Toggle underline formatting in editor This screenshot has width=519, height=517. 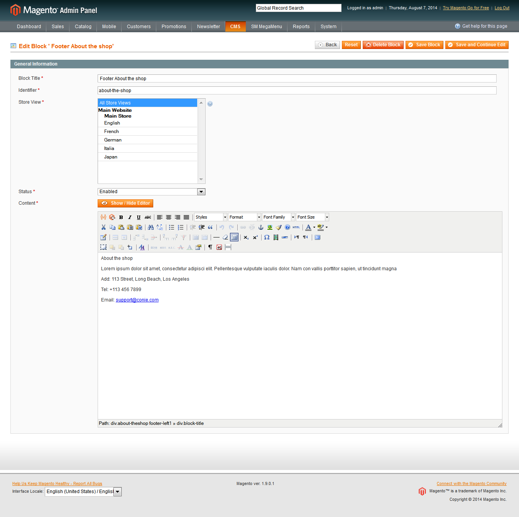[x=139, y=217]
